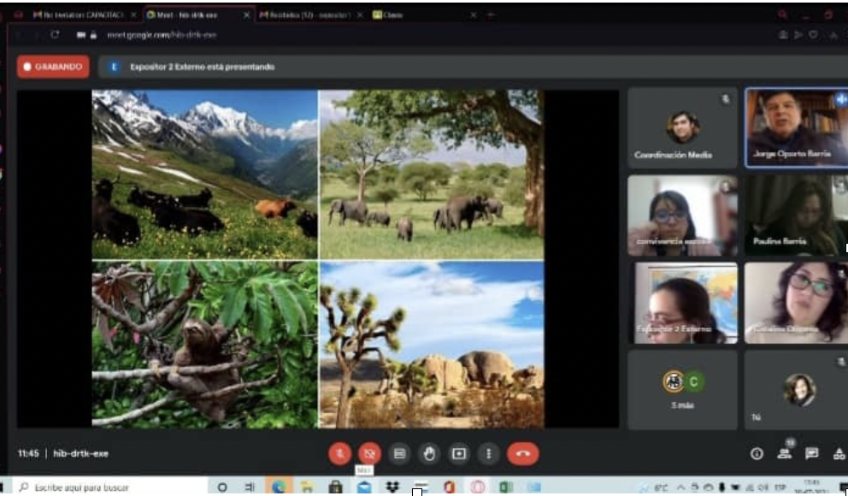848x496 pixels.
Task: Open the three-dot more options menu
Action: 488,453
